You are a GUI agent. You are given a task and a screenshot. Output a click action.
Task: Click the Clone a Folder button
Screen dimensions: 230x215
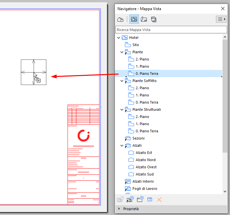click(x=130, y=199)
